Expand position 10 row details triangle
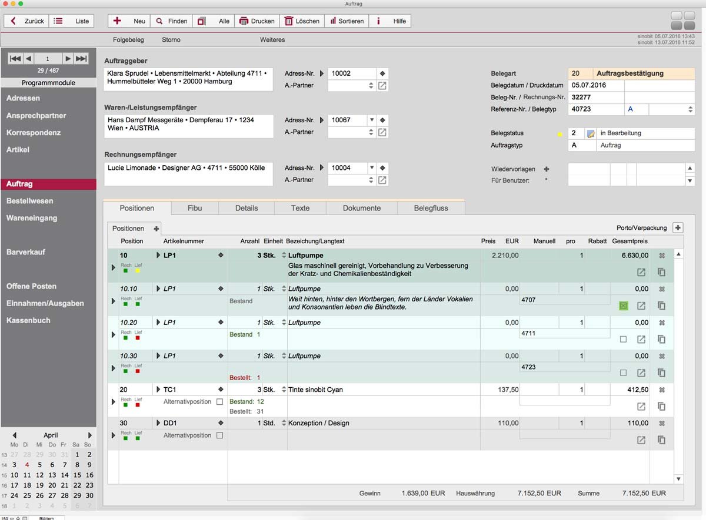 pyautogui.click(x=114, y=268)
